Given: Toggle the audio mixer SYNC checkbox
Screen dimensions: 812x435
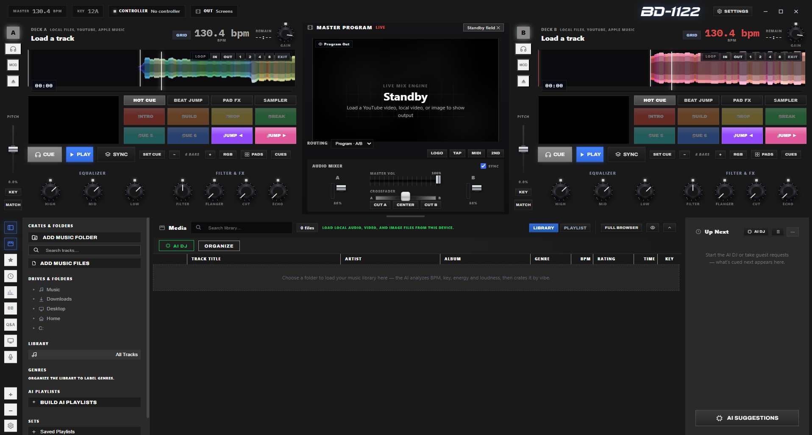Looking at the screenshot, I should point(483,166).
